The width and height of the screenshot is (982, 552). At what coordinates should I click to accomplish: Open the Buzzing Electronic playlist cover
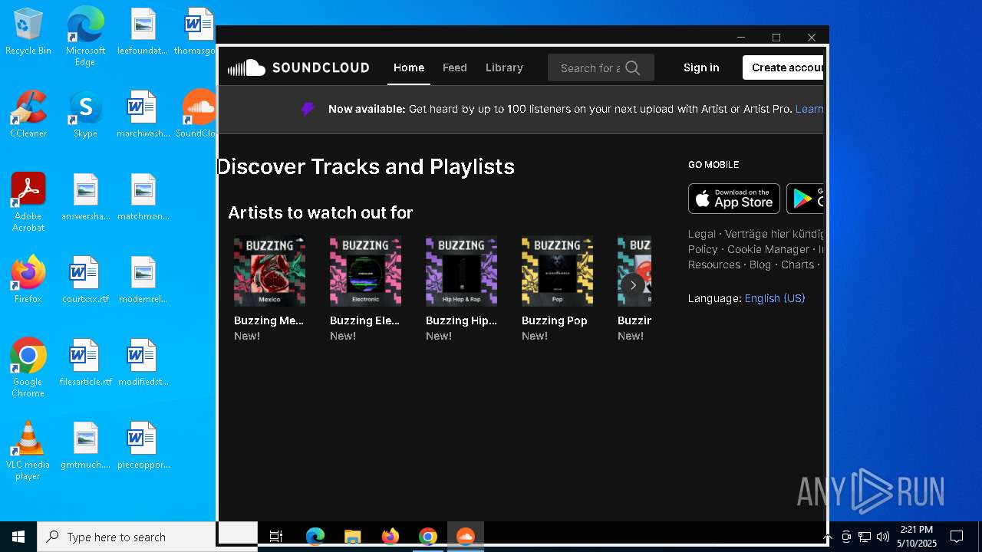point(365,271)
